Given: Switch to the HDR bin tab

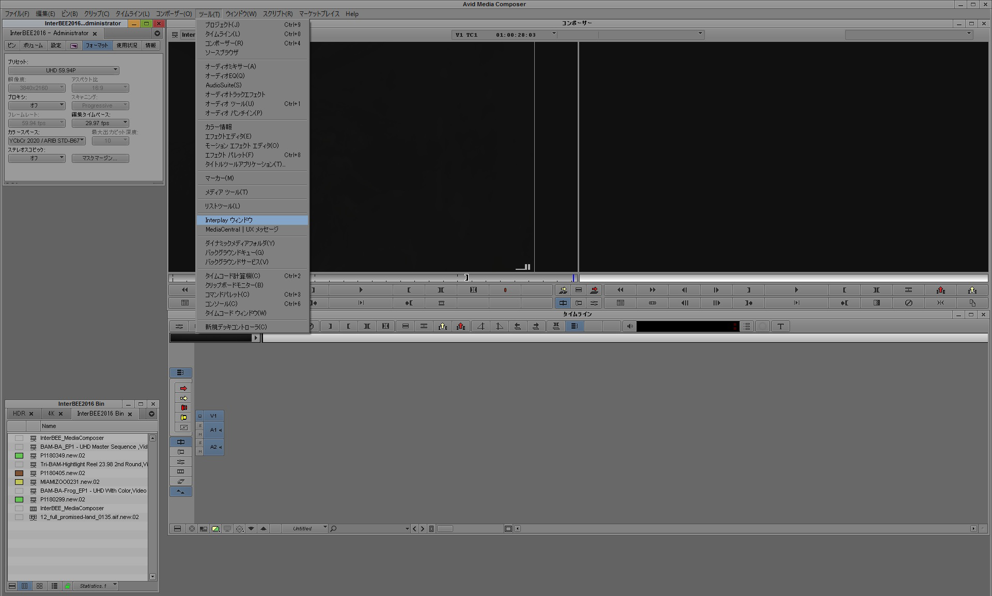Looking at the screenshot, I should 19,414.
